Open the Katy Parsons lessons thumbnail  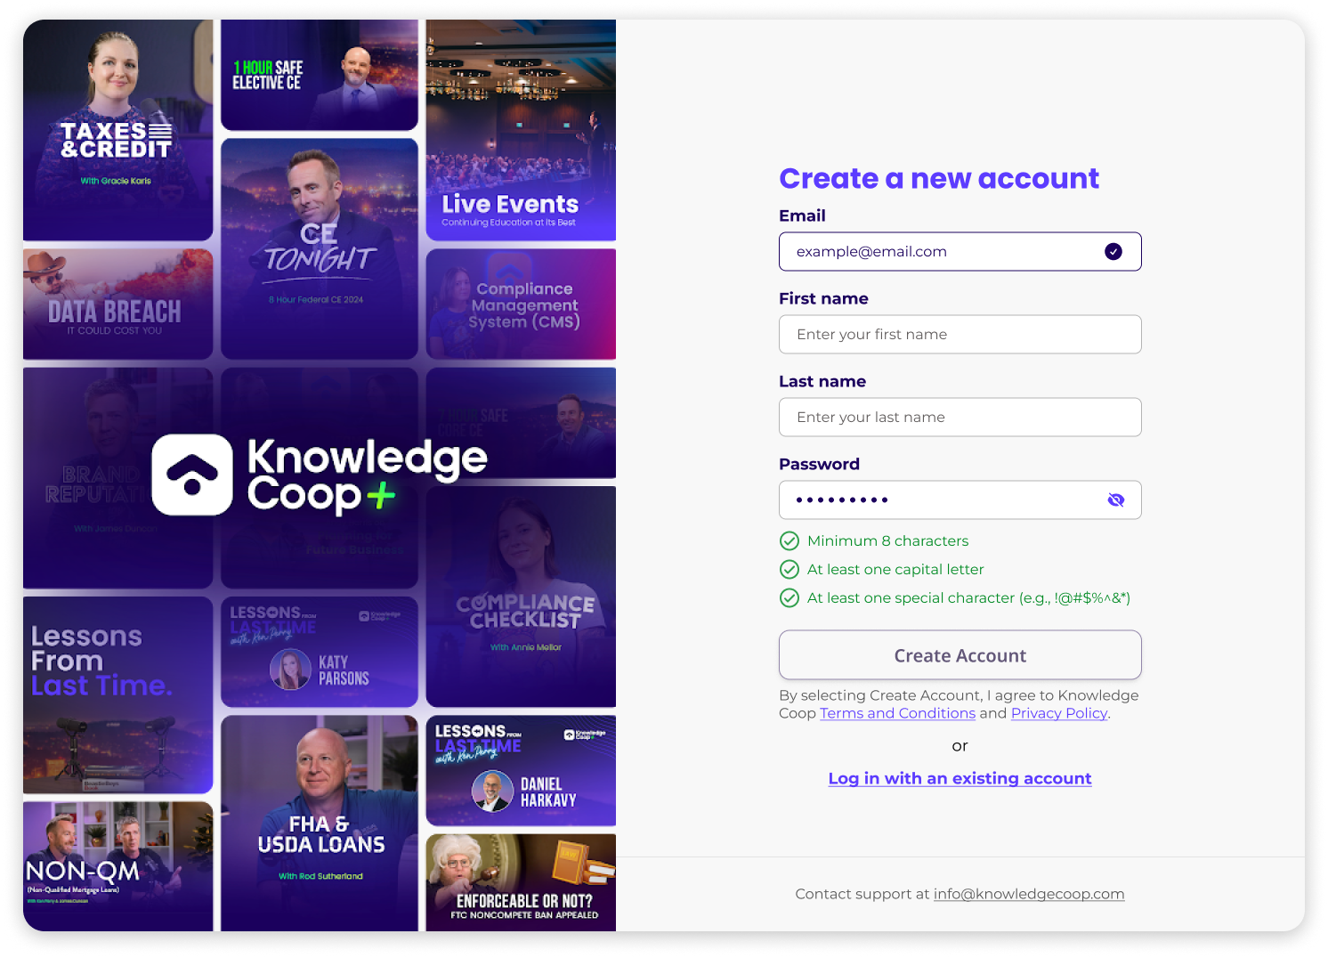click(x=319, y=652)
